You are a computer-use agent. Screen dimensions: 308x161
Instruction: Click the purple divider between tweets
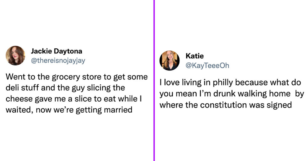tap(154, 80)
